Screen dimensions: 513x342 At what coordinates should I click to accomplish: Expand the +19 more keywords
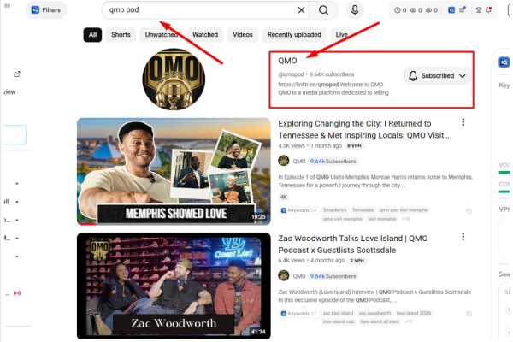[x=405, y=219]
